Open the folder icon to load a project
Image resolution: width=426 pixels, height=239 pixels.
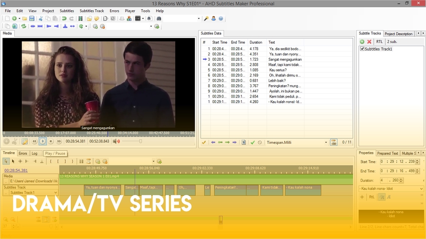(x=24, y=19)
